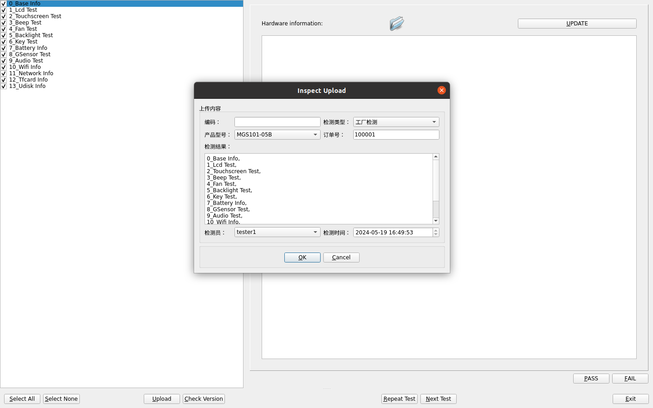The image size is (653, 408).
Task: Click '8_GSensor Test,' in the results box
Action: click(228, 209)
